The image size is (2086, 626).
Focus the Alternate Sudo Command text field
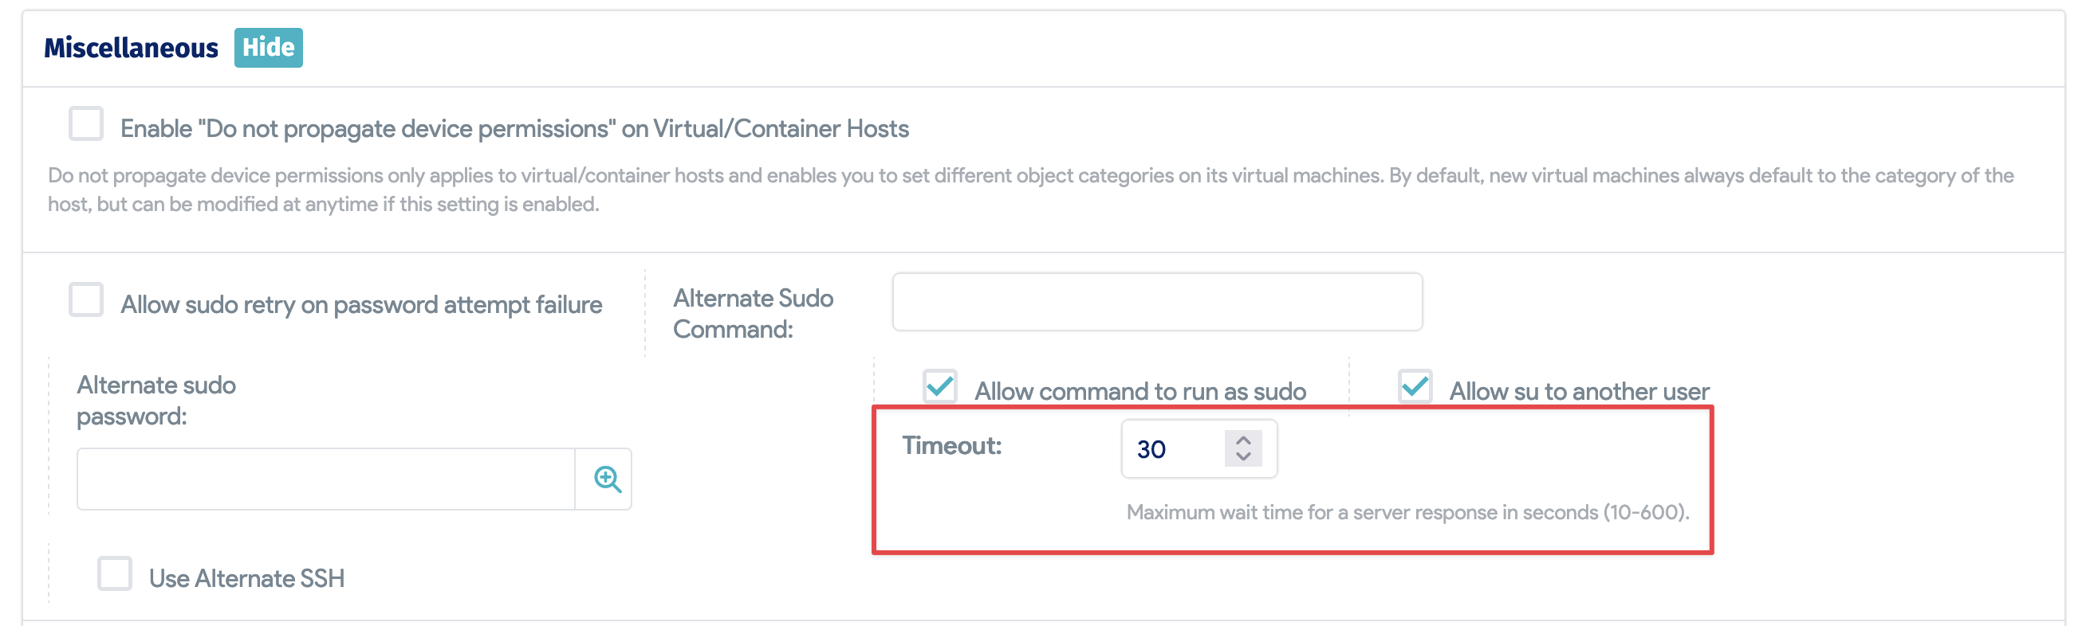1156,302
